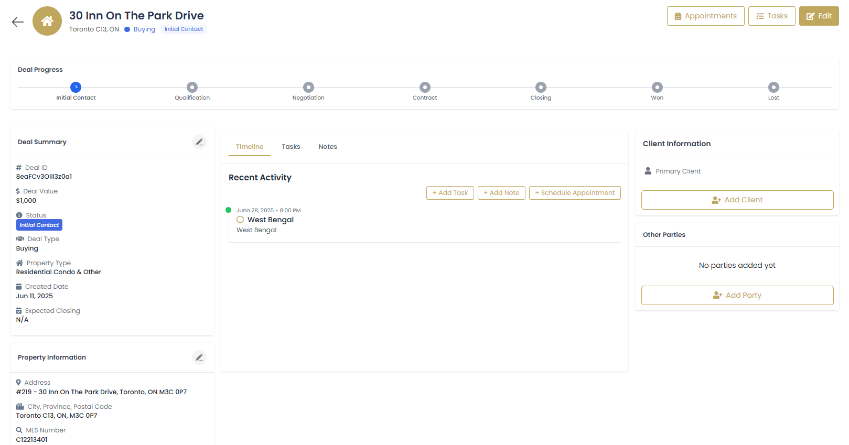Edit the Deal Summary with pencil icon
Image resolution: width=849 pixels, height=445 pixels.
(x=199, y=142)
